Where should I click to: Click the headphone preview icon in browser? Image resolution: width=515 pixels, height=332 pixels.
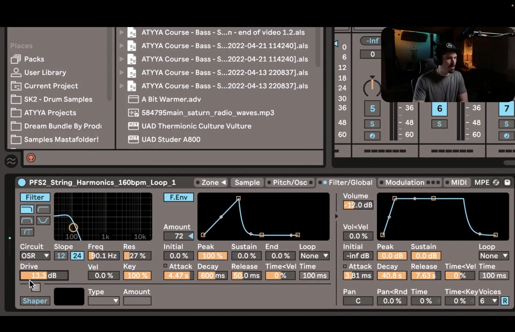point(31,158)
